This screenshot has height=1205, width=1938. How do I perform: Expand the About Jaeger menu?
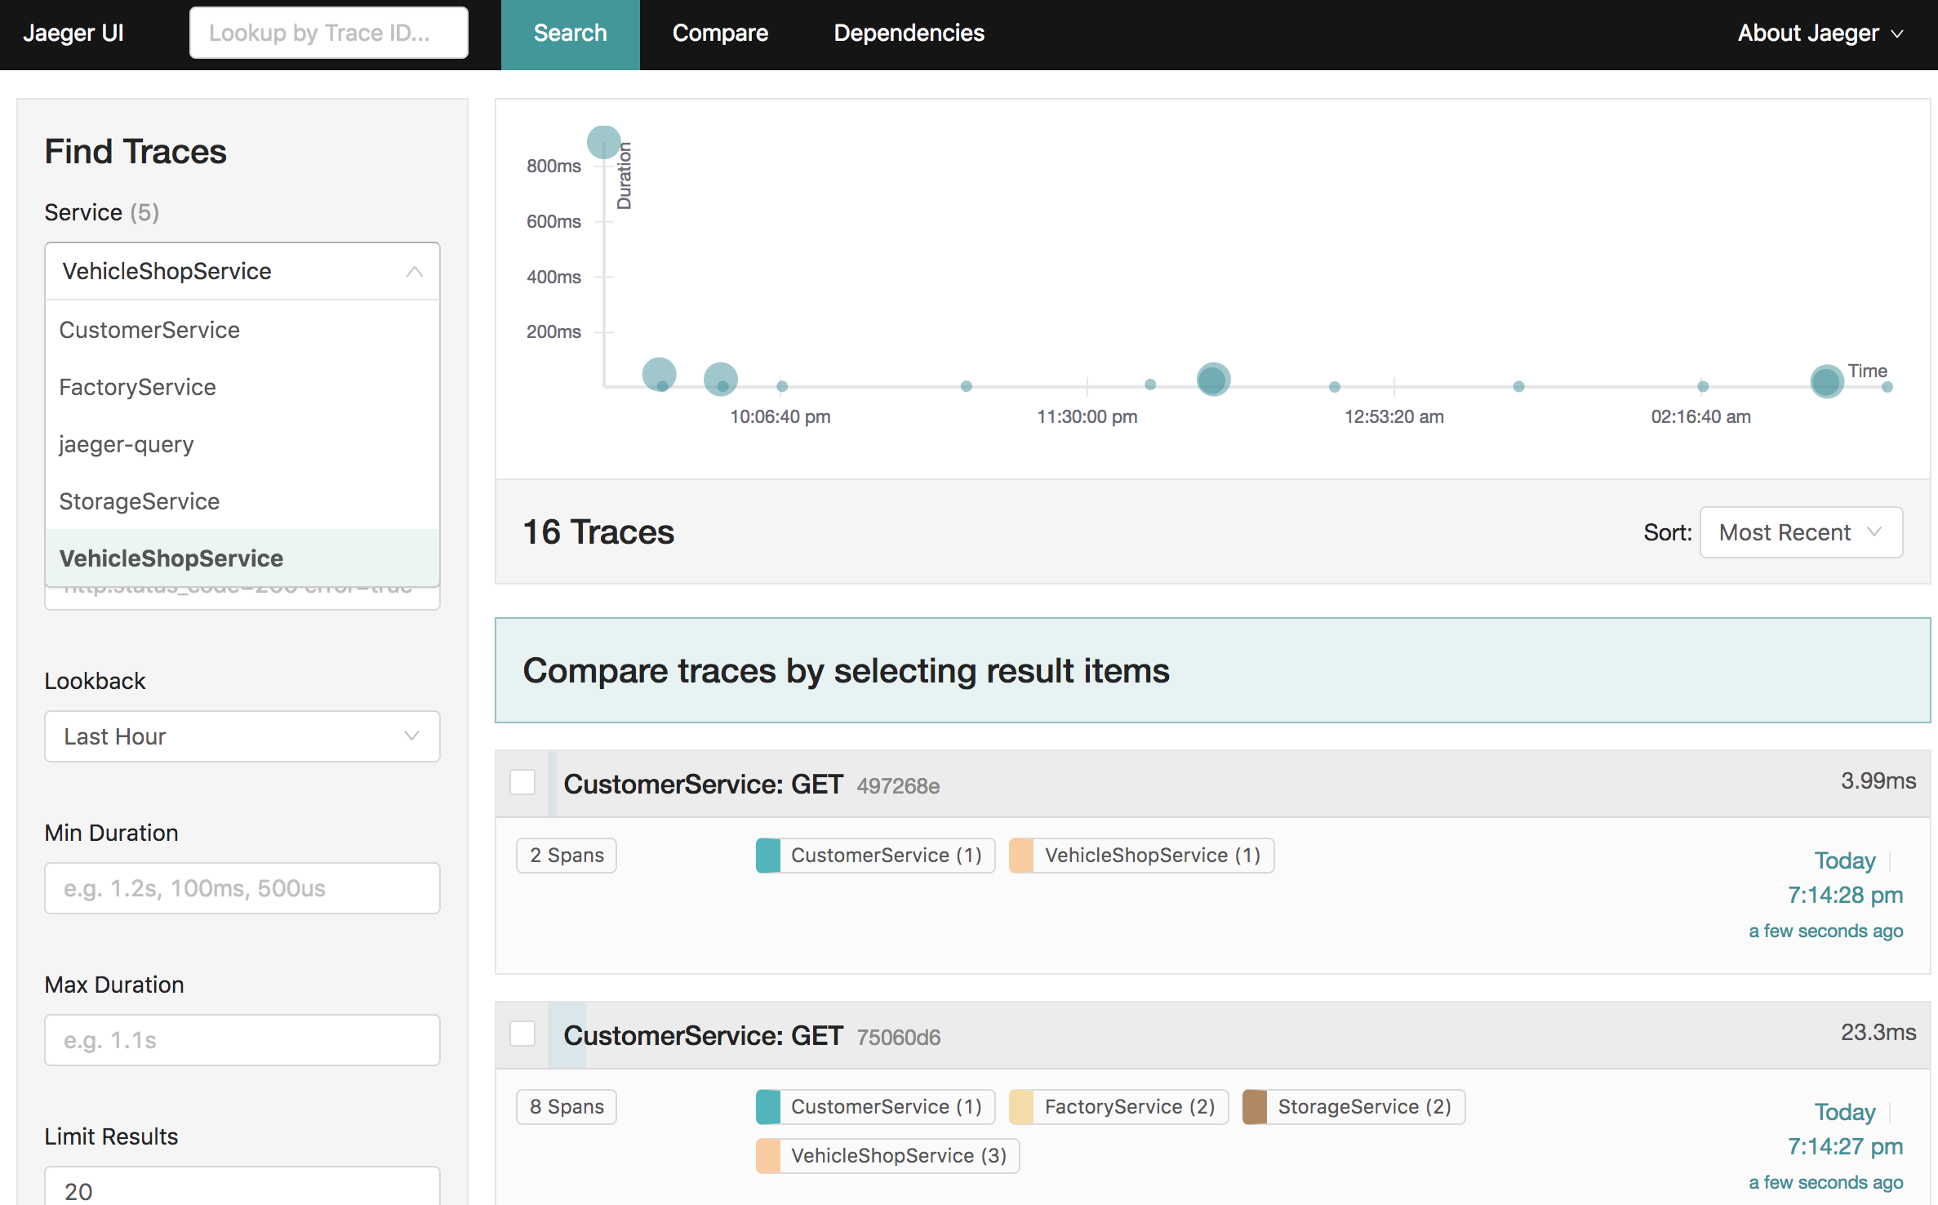(1820, 33)
